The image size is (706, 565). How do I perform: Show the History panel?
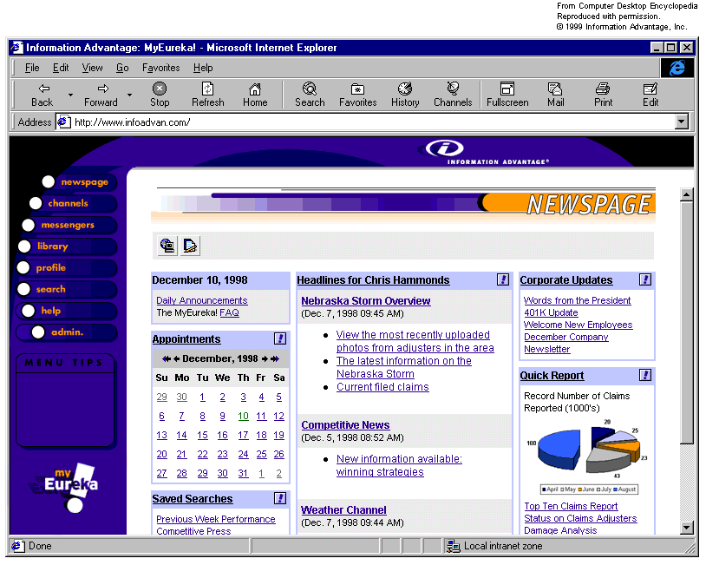405,95
